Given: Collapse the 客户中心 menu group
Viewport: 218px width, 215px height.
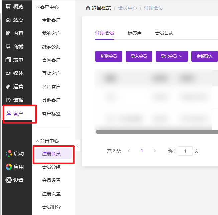Looking at the screenshot, I should point(37,7).
